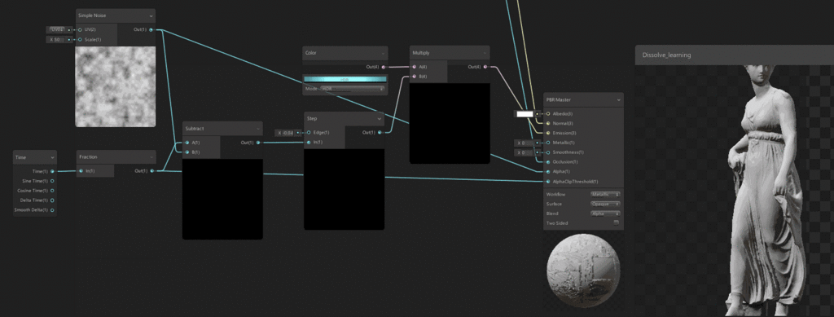Click the Simple Noise UV(2) input port
This screenshot has width=834, height=317.
click(81, 30)
